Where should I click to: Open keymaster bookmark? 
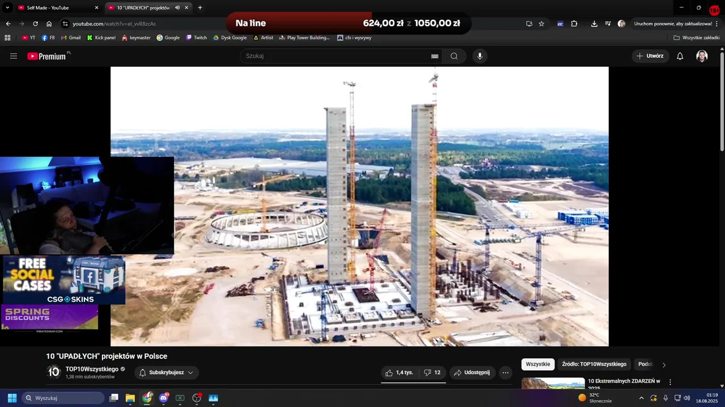click(x=136, y=38)
